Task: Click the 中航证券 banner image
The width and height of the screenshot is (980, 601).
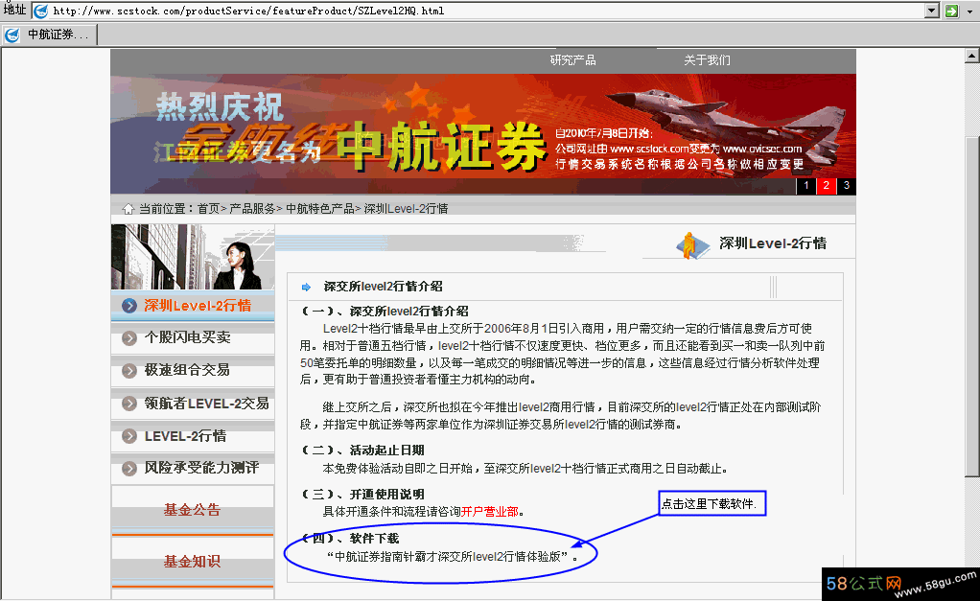Action: tap(483, 134)
